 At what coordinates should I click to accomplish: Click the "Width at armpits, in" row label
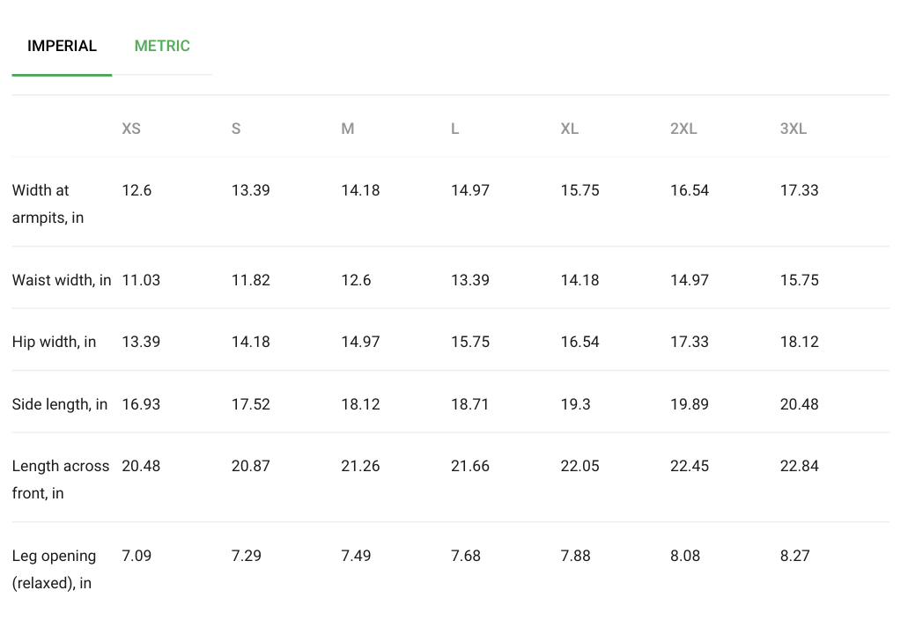[48, 203]
